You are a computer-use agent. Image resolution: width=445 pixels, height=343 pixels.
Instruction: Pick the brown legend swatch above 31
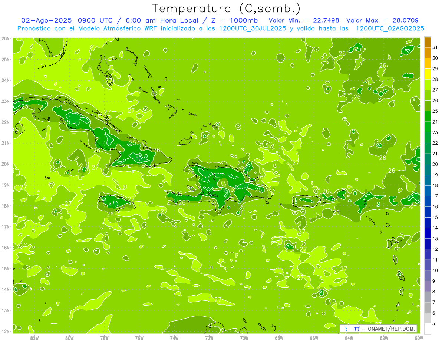point(428,42)
